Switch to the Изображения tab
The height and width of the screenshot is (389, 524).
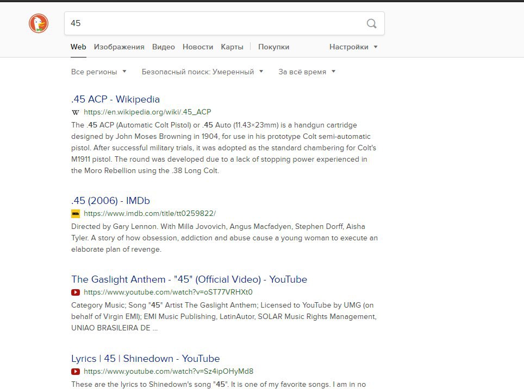pos(119,47)
